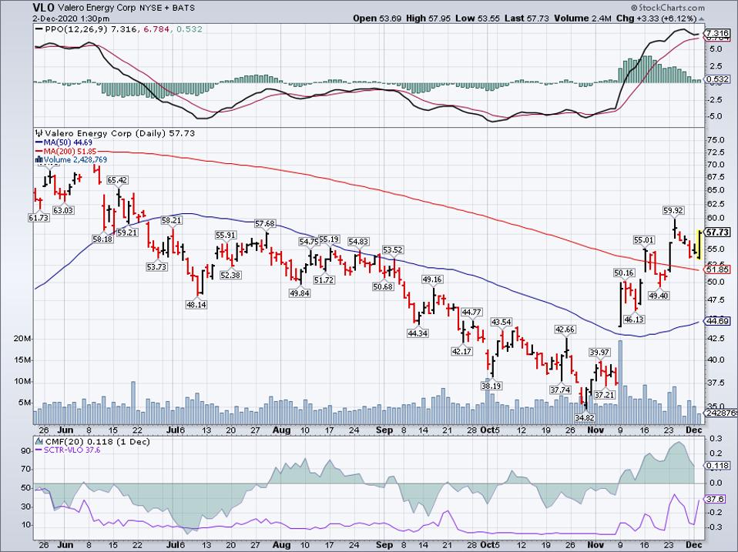Click the SCTR-VLO 37.6 legend text
This screenshot has height=552, width=738.
point(72,450)
